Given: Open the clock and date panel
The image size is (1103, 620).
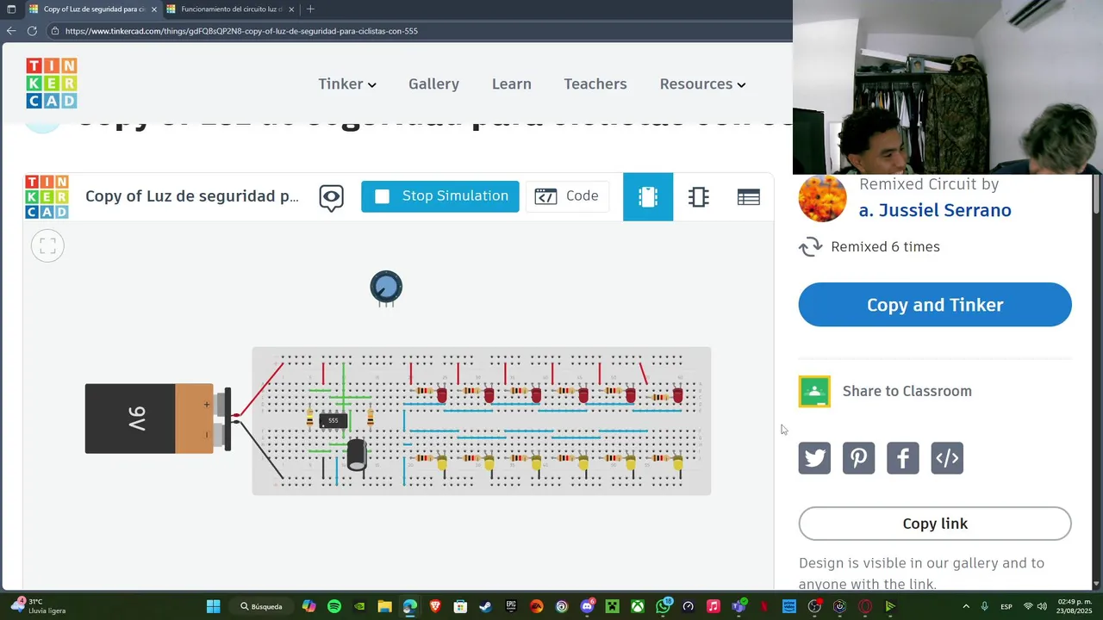Looking at the screenshot, I should (1075, 606).
